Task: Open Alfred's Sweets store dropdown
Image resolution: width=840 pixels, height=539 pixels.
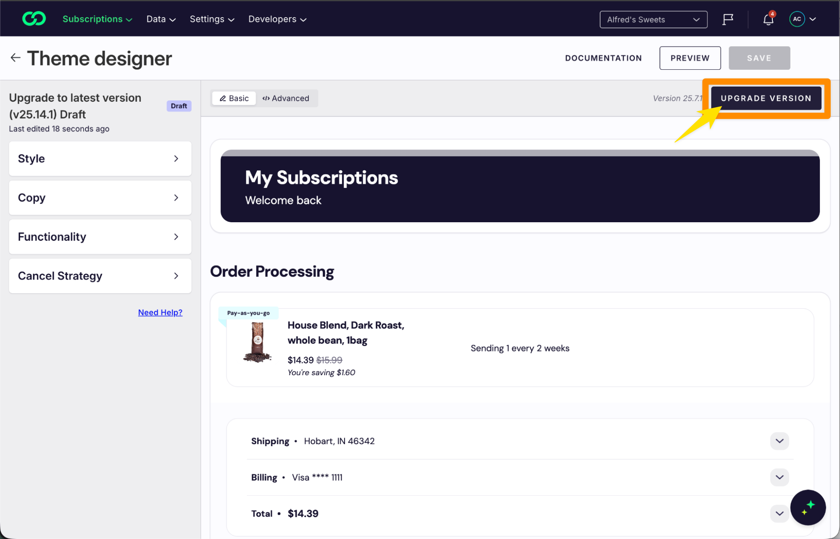Action: click(653, 20)
